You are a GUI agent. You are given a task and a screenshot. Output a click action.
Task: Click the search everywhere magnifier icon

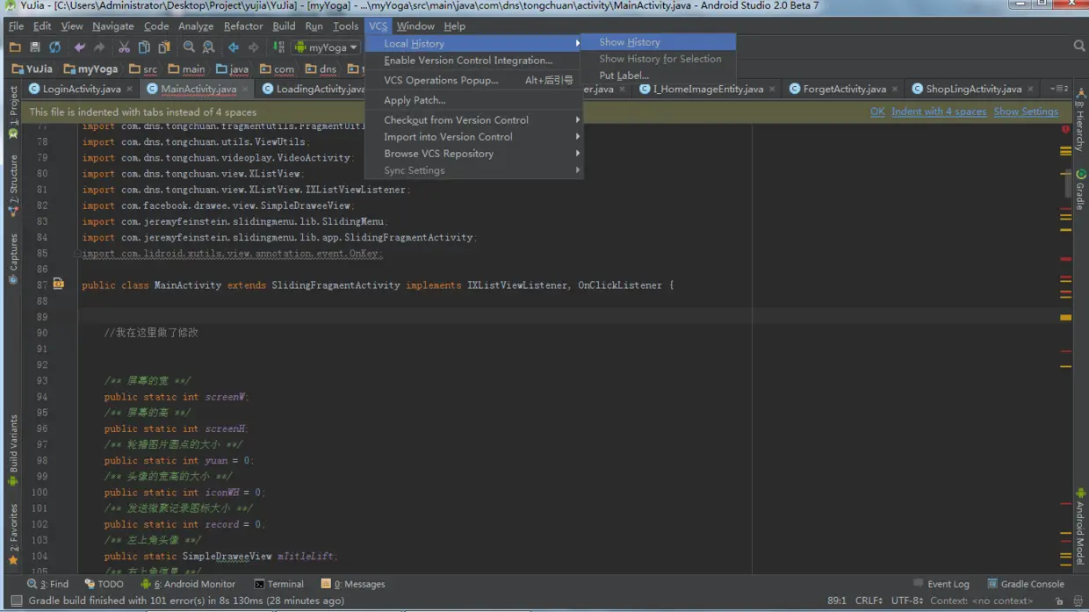(x=1078, y=47)
